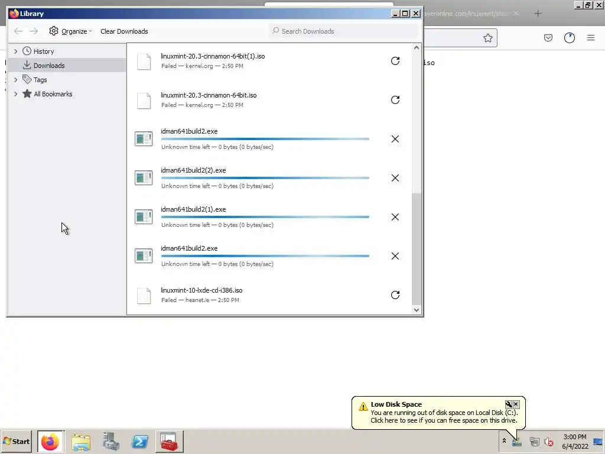Click the taskbar clock

tap(575, 442)
